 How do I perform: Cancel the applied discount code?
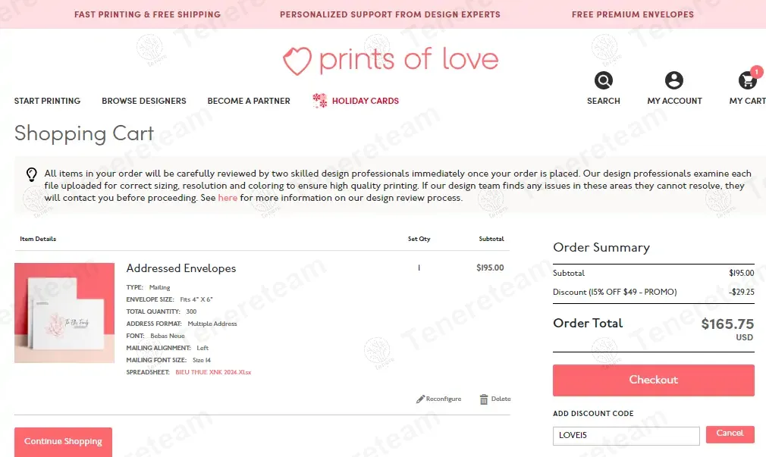click(x=730, y=434)
